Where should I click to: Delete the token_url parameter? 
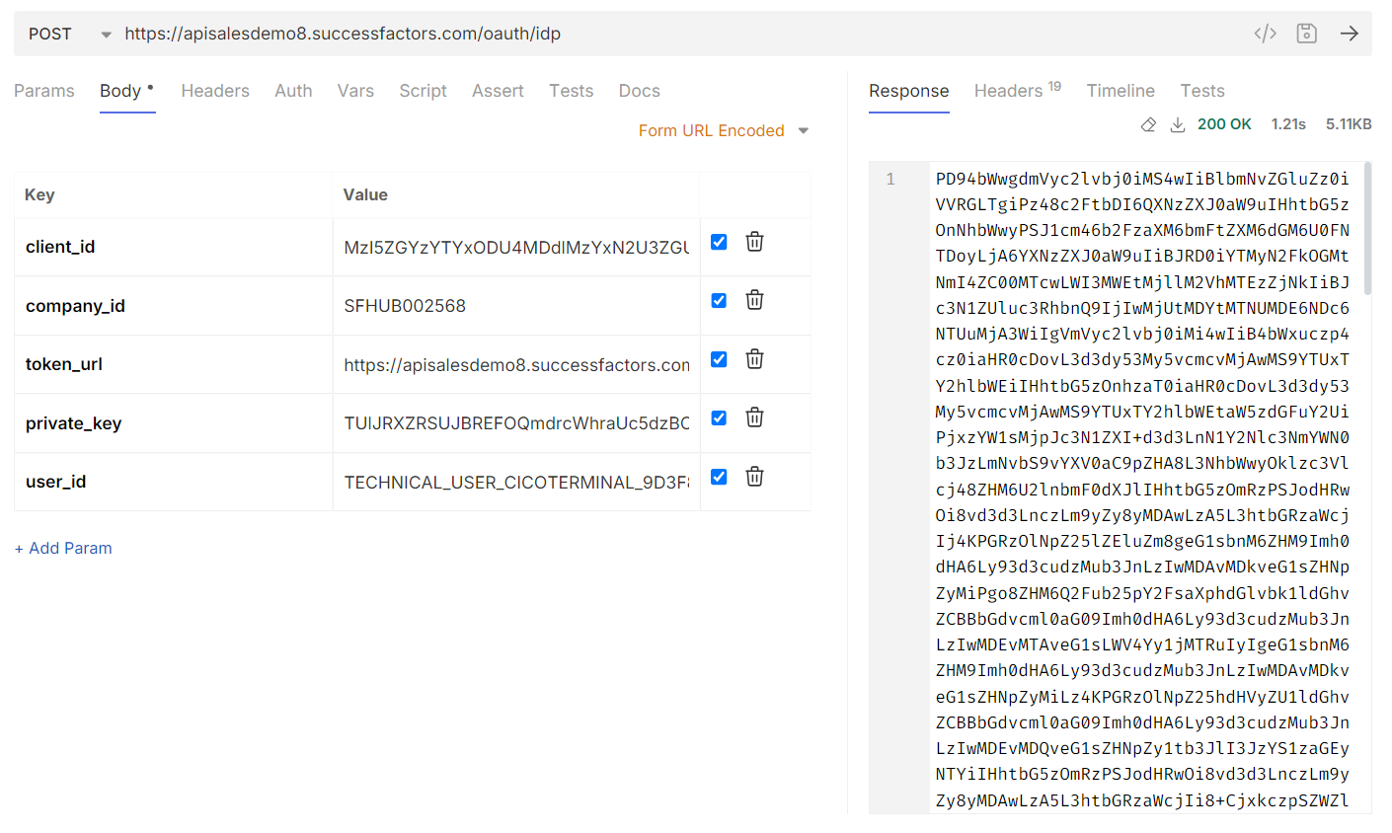[x=754, y=359]
